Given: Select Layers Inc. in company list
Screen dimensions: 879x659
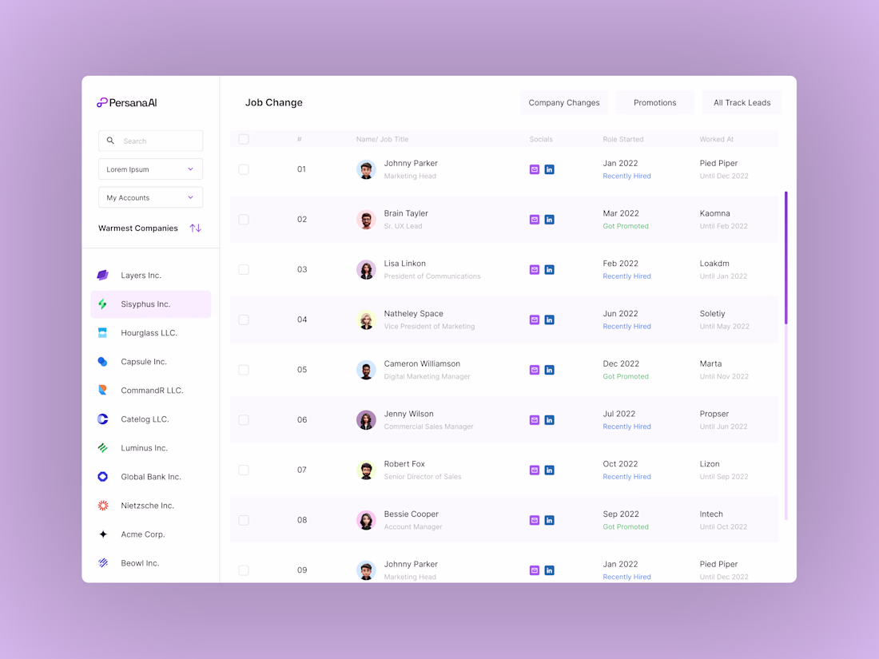Looking at the screenshot, I should (x=150, y=275).
